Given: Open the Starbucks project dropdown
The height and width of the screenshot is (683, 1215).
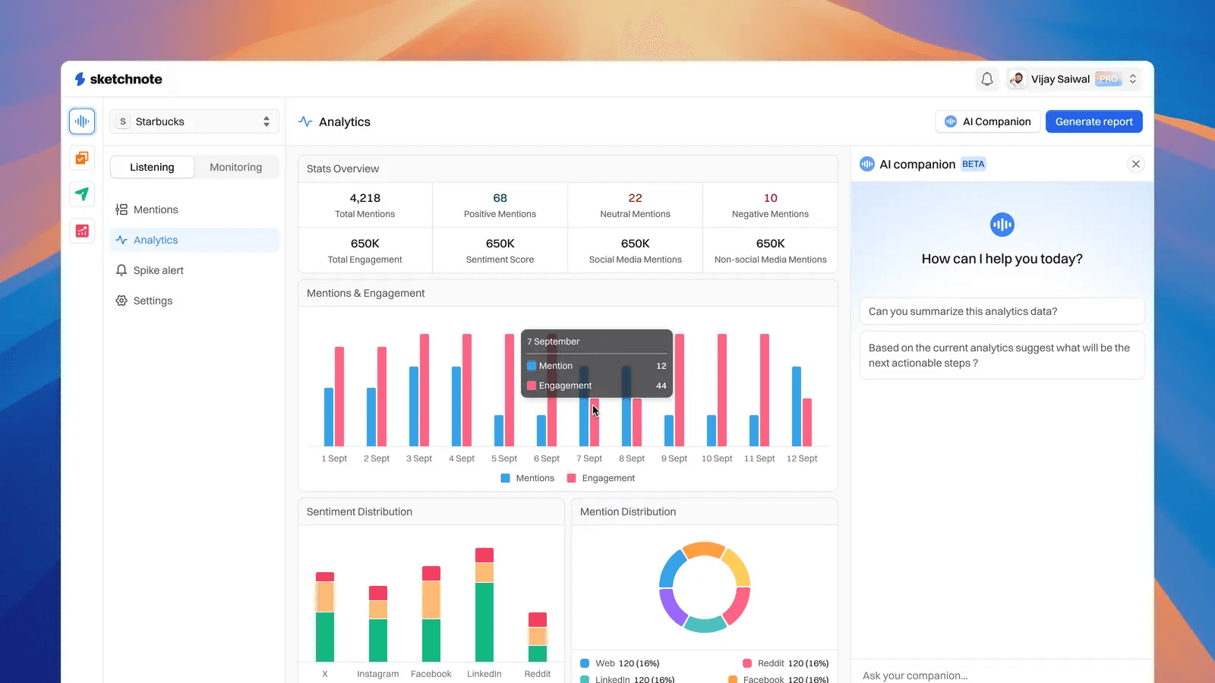Looking at the screenshot, I should (x=194, y=121).
